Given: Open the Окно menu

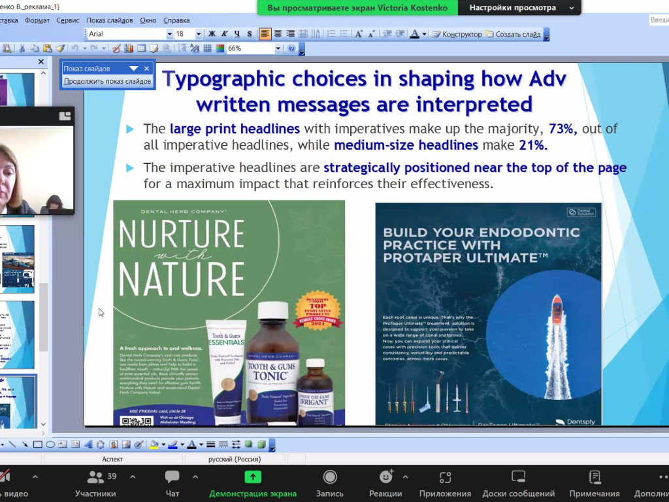Looking at the screenshot, I should pyautogui.click(x=148, y=20).
